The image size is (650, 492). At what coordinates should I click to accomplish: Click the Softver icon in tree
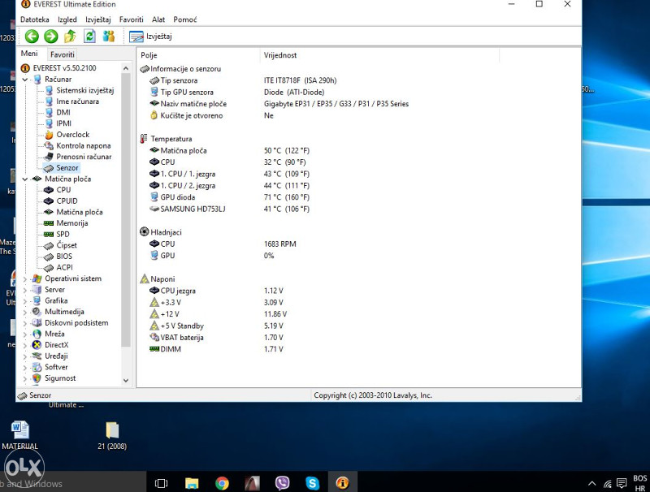coord(37,367)
